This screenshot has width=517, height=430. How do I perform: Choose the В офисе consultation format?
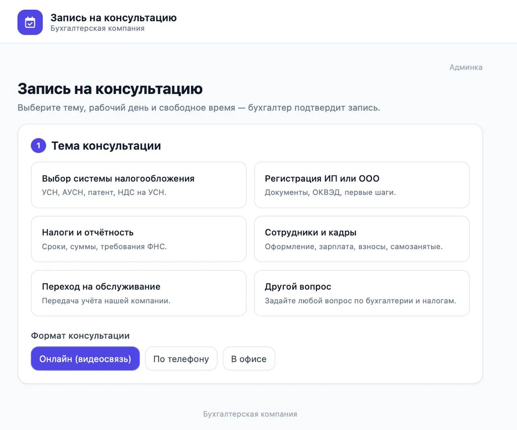point(249,359)
